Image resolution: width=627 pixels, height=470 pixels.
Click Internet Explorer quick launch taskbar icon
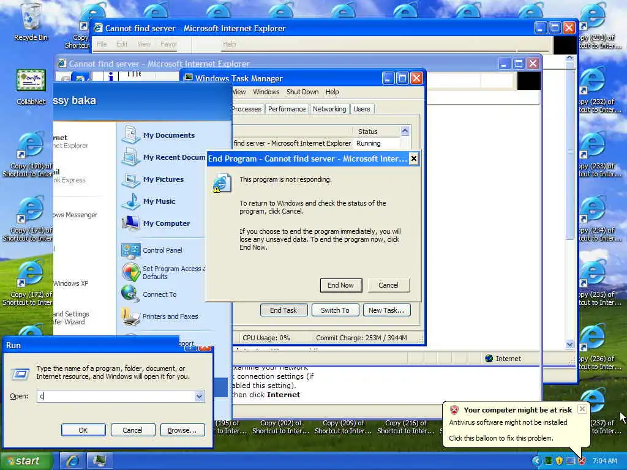pyautogui.click(x=72, y=461)
